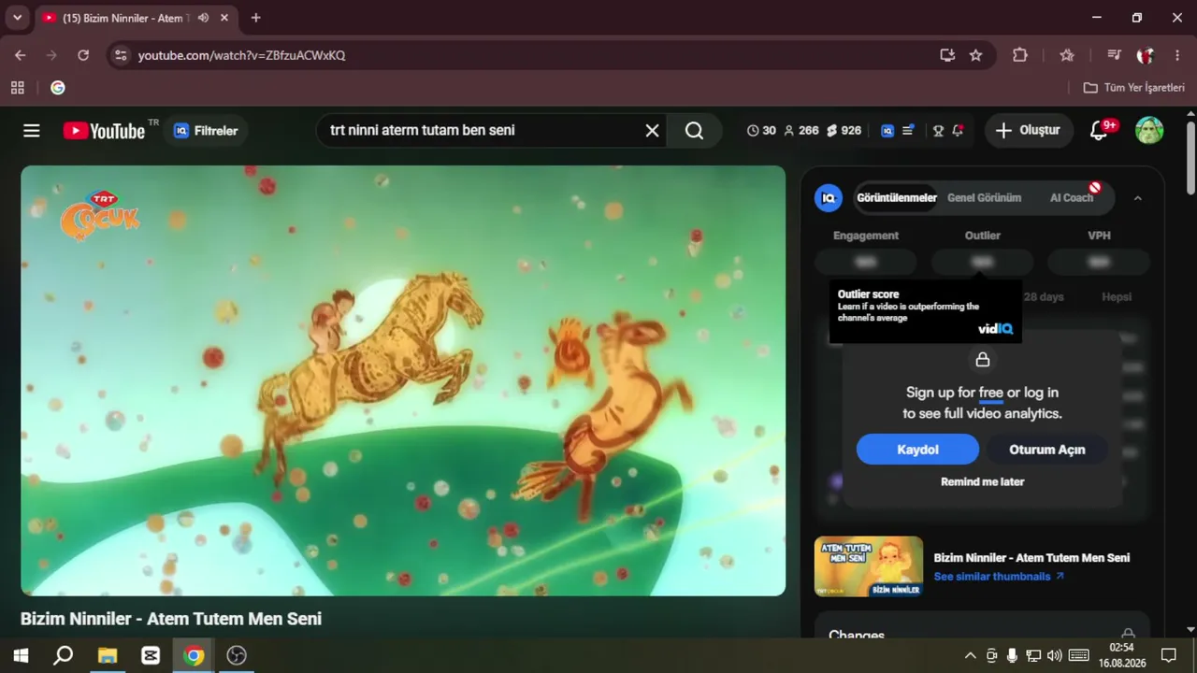Screen dimensions: 1197x673
Task: Click the vidIQ clock stat showing 30
Action: point(761,131)
